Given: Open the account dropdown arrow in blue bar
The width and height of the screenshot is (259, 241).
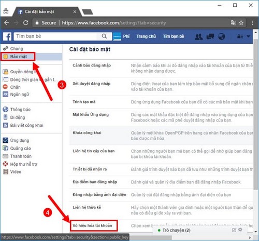Looking at the screenshot, I should (x=248, y=36).
